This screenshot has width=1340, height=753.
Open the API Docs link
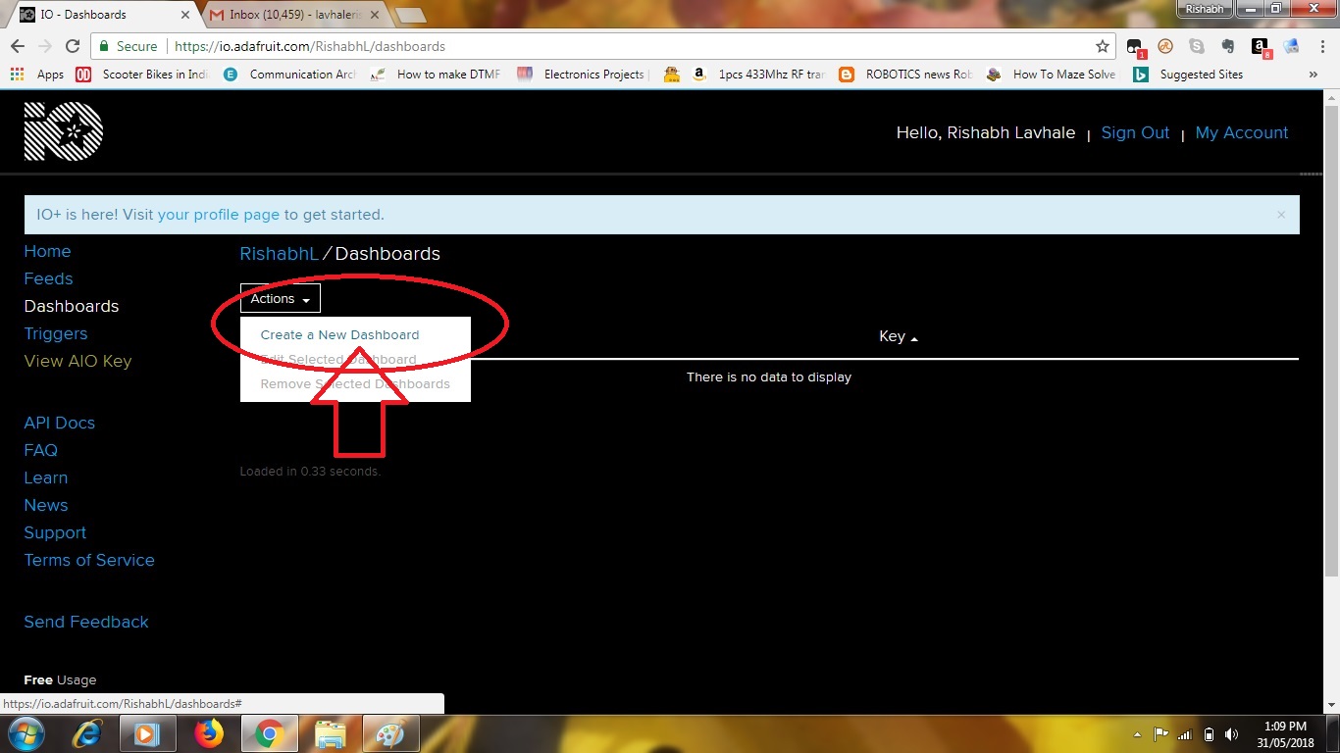60,423
